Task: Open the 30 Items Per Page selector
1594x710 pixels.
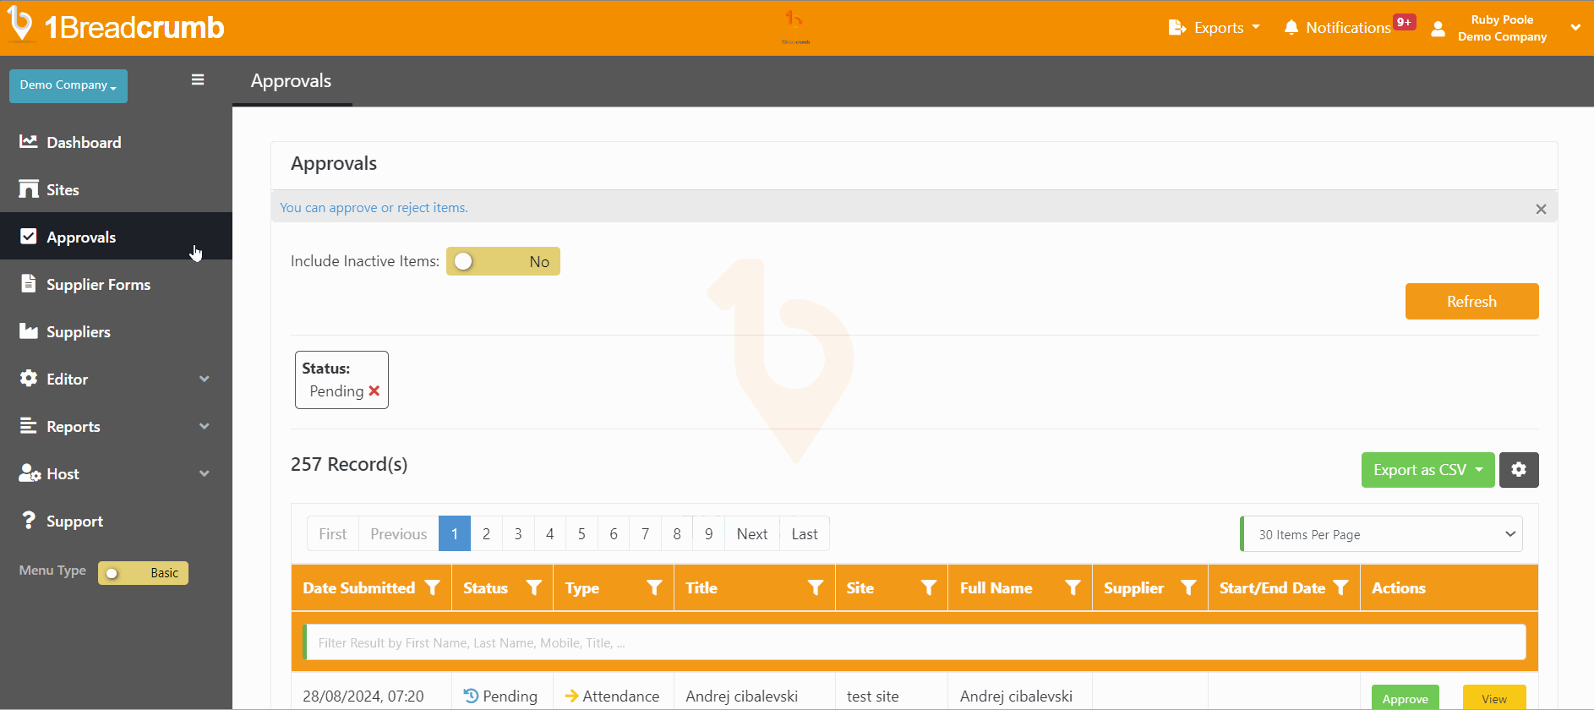Action: 1382,534
